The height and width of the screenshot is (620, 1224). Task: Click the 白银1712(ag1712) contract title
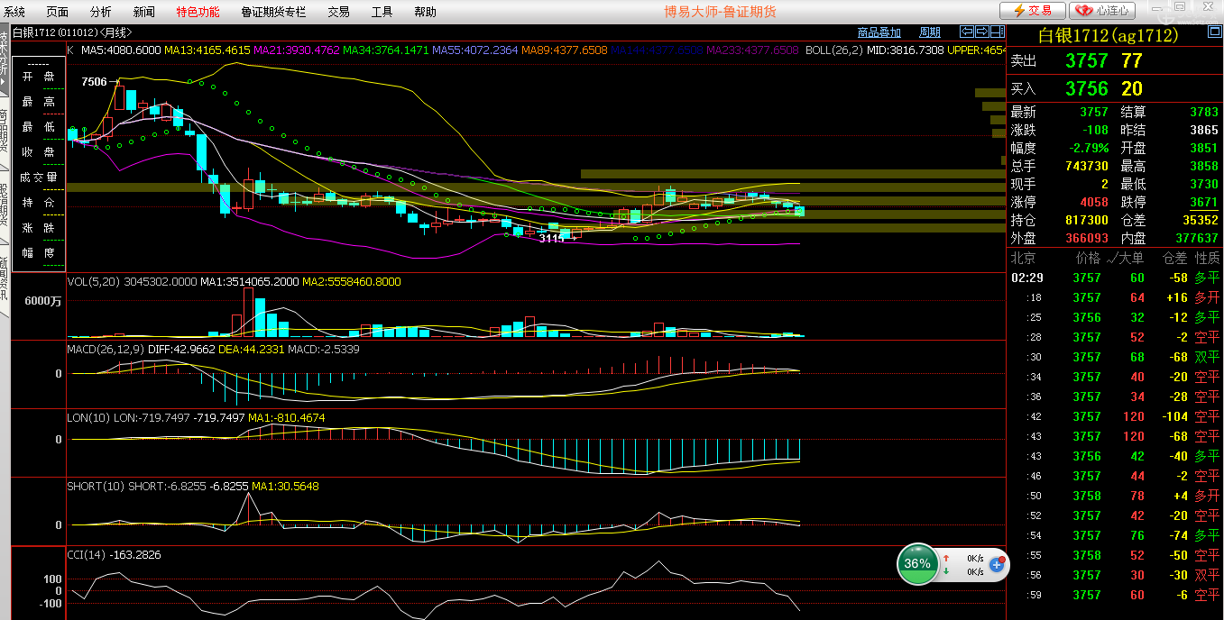pos(1109,36)
